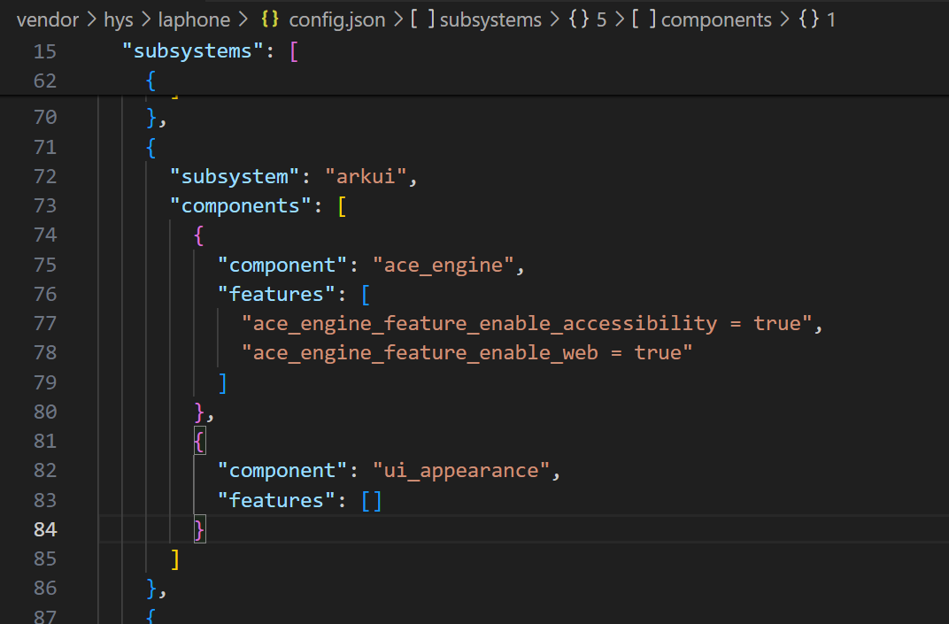Click "ace_engine_feature_enable_web = true" string
The image size is (949, 624).
(467, 353)
